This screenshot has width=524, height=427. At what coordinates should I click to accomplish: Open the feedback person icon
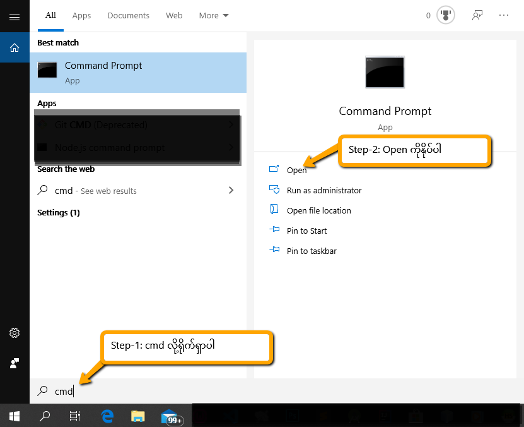coord(477,15)
